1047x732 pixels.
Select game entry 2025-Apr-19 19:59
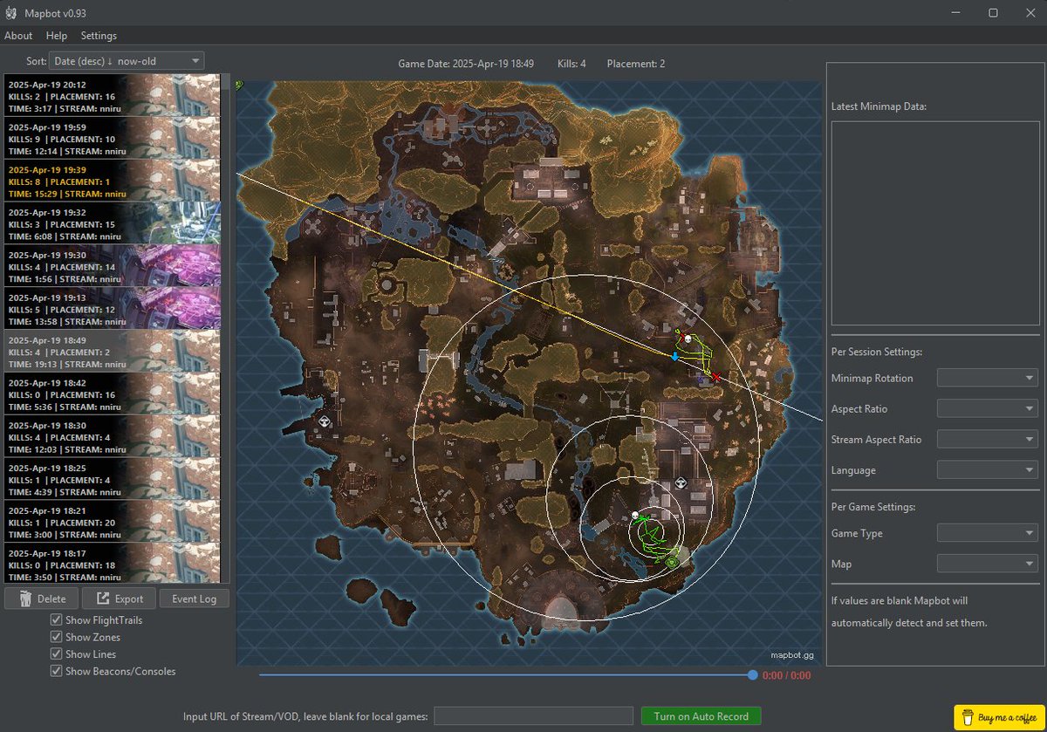click(112, 138)
